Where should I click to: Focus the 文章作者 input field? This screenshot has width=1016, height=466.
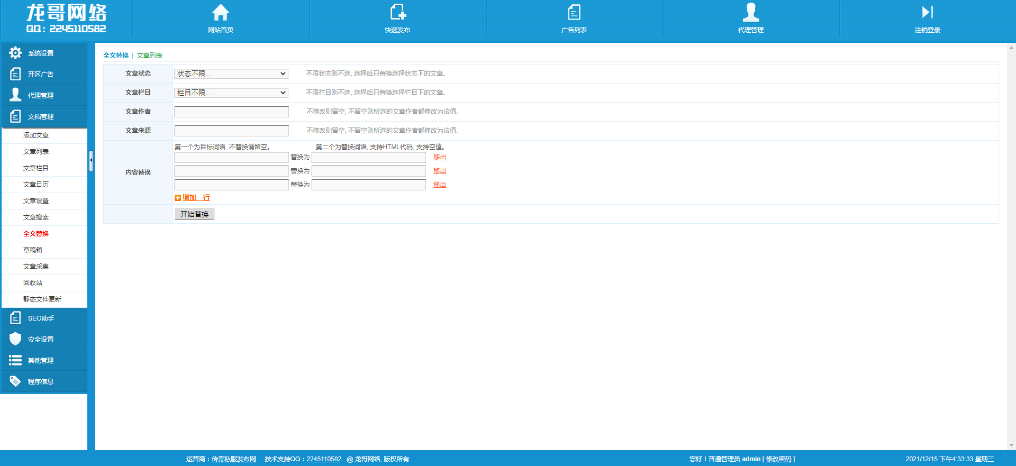(x=232, y=112)
